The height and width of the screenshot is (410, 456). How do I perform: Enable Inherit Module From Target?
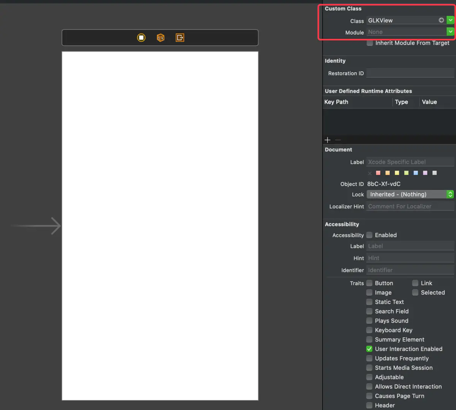point(370,43)
